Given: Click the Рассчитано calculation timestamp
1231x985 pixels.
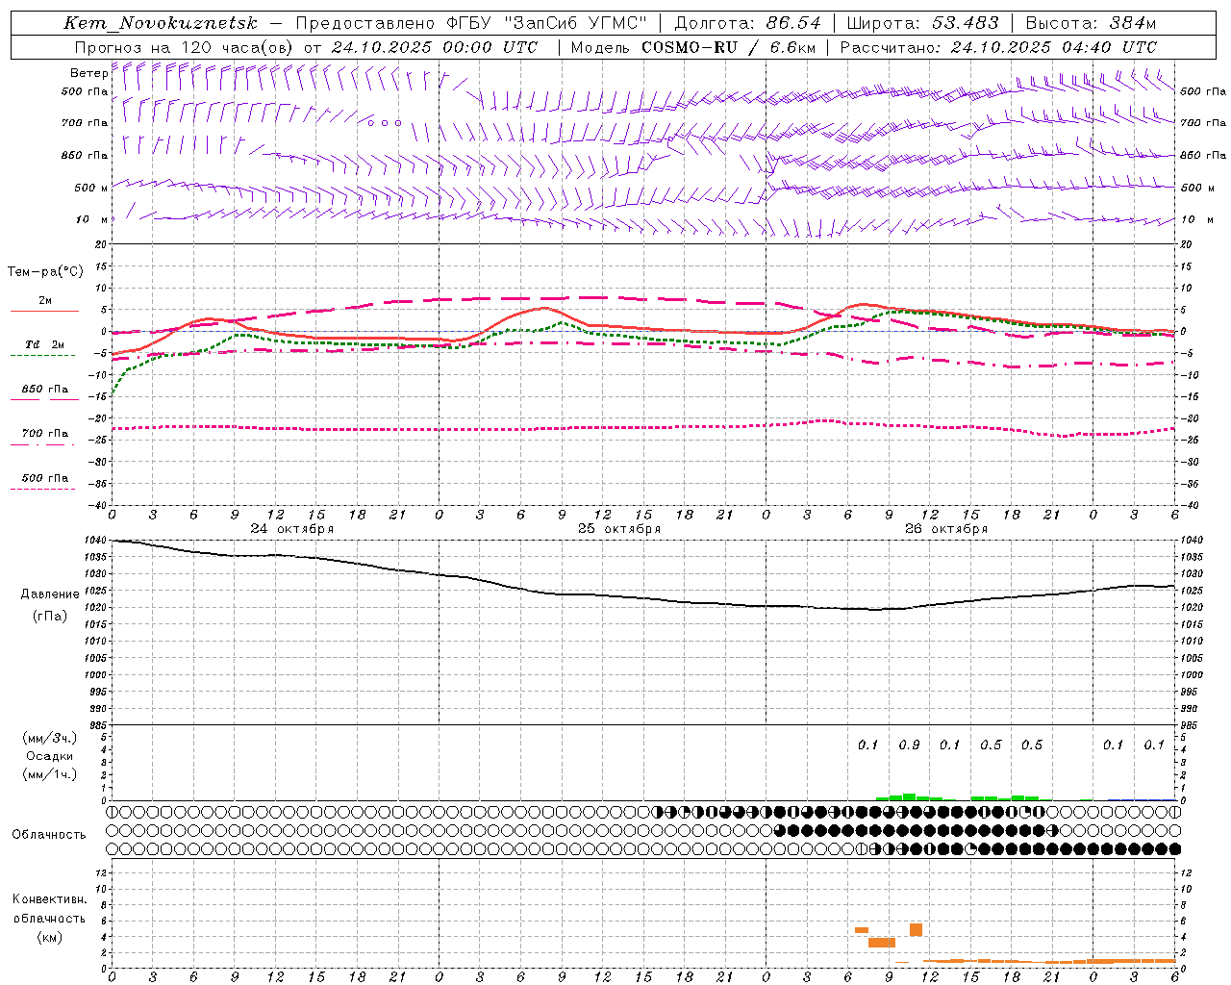Looking at the screenshot, I should (998, 47).
